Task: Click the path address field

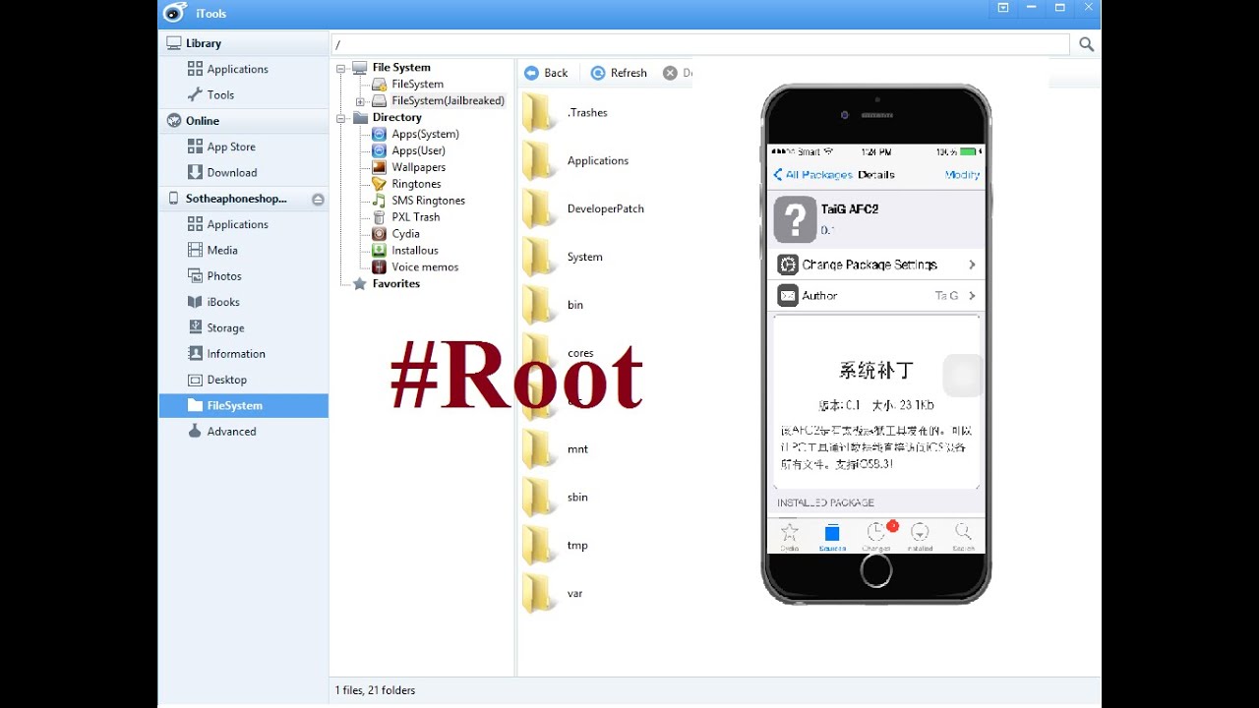Action: 699,44
